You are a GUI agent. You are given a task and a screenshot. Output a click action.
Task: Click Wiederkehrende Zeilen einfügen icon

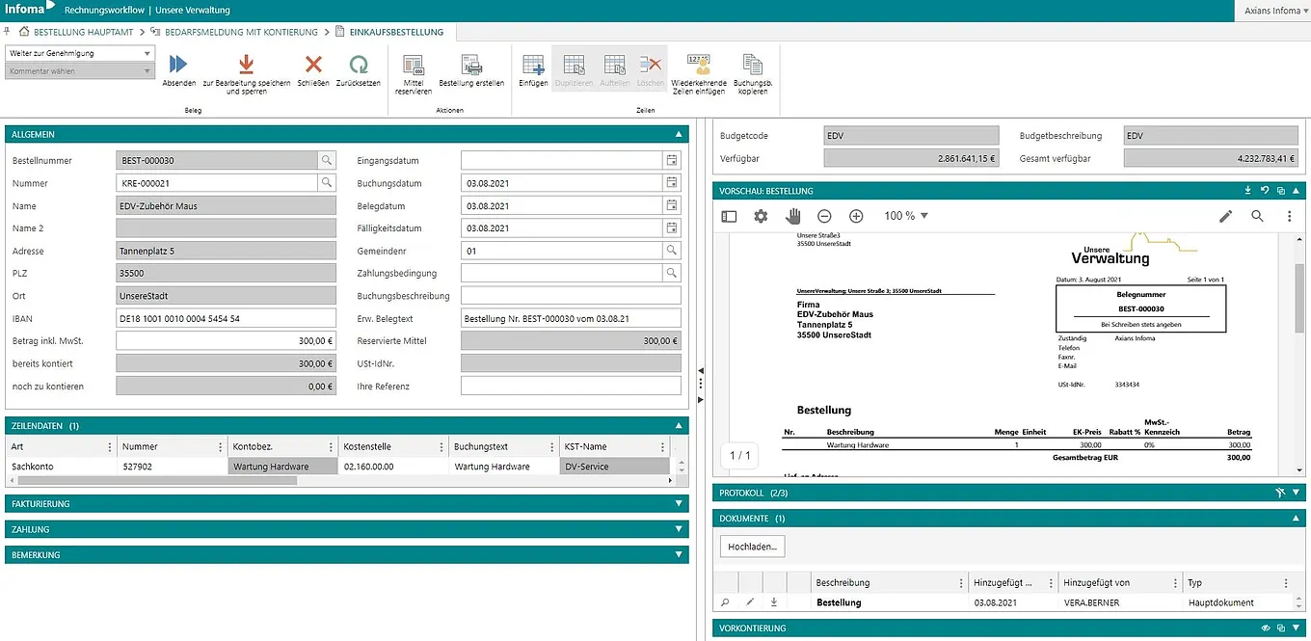[698, 66]
